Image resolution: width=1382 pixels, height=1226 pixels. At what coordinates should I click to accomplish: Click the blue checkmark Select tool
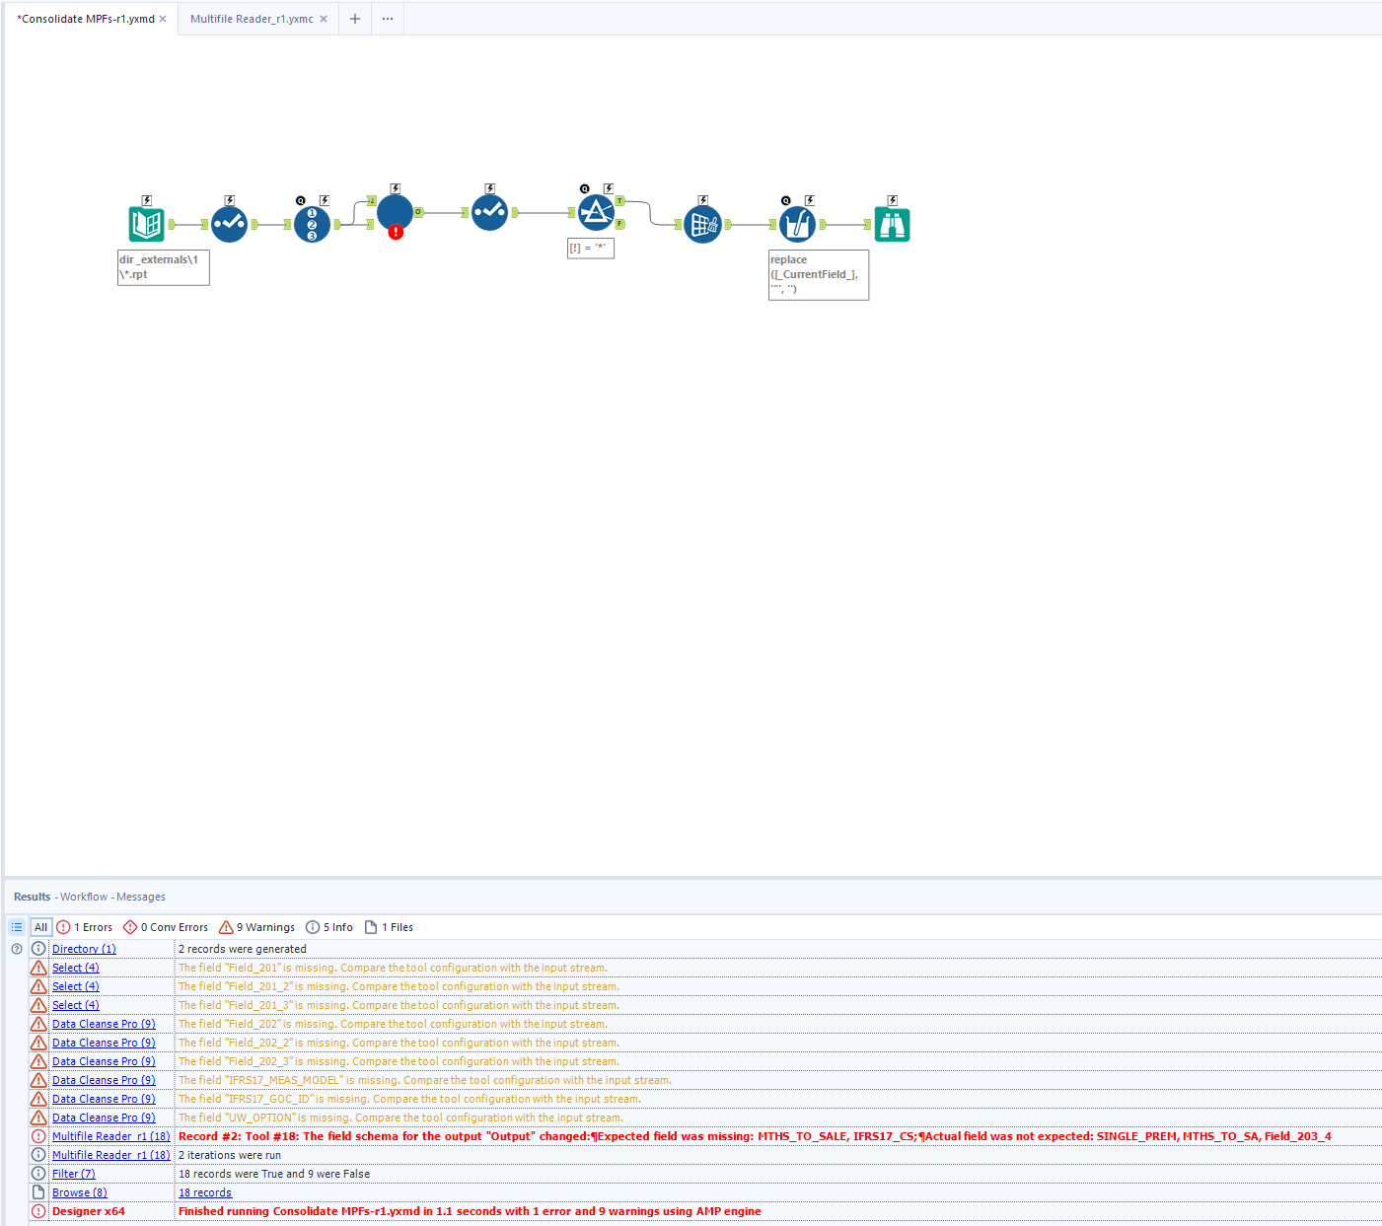(x=230, y=224)
